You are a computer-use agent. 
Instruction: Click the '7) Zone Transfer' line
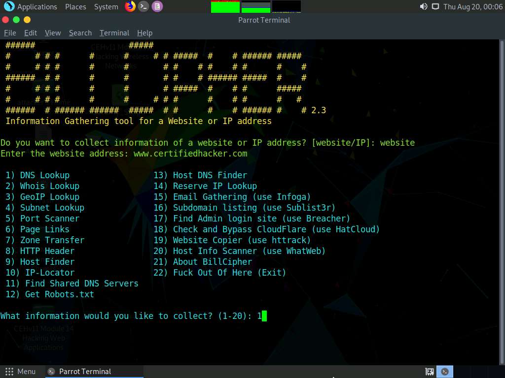click(45, 240)
